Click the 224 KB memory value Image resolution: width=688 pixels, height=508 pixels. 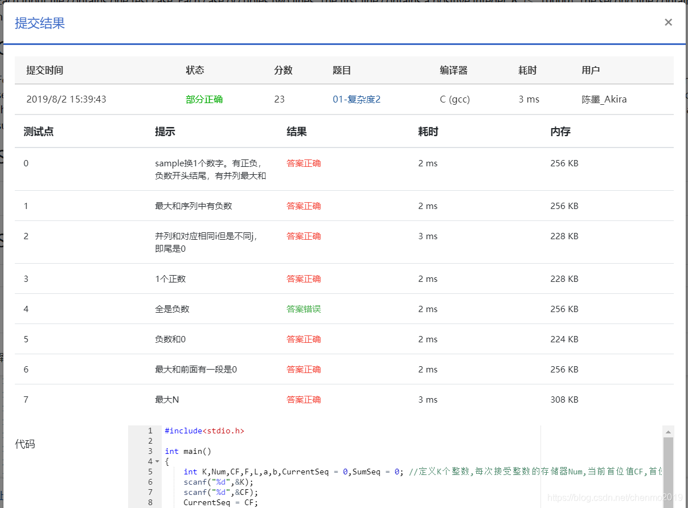tap(564, 339)
